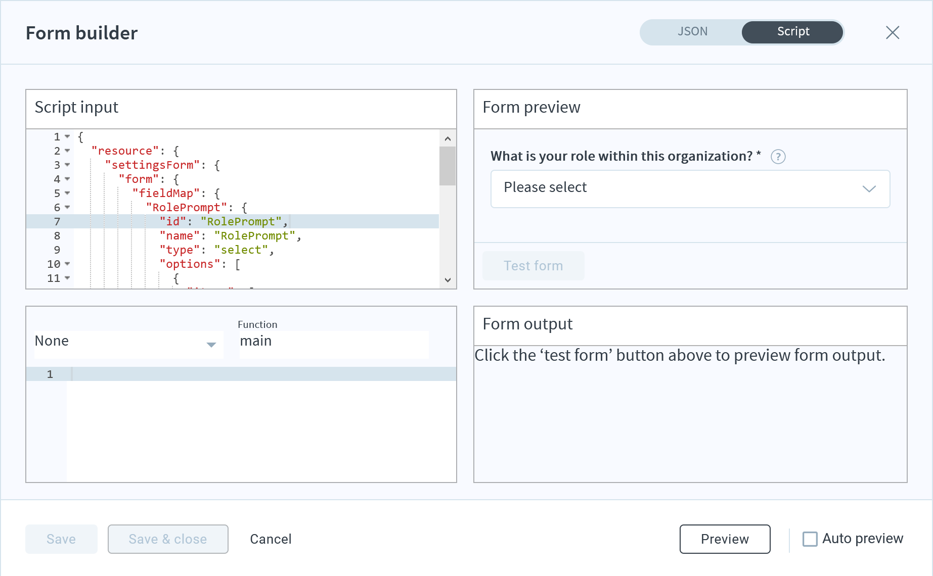The width and height of the screenshot is (933, 576).
Task: Click the help icon next to role question
Action: pos(778,157)
